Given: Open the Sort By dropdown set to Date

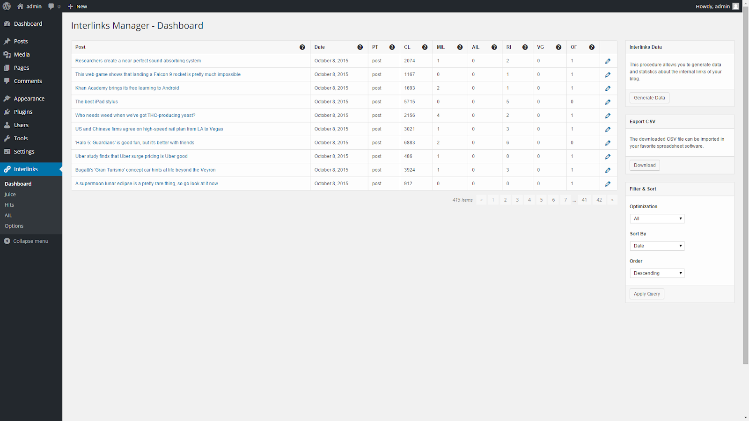Looking at the screenshot, I should (x=657, y=246).
